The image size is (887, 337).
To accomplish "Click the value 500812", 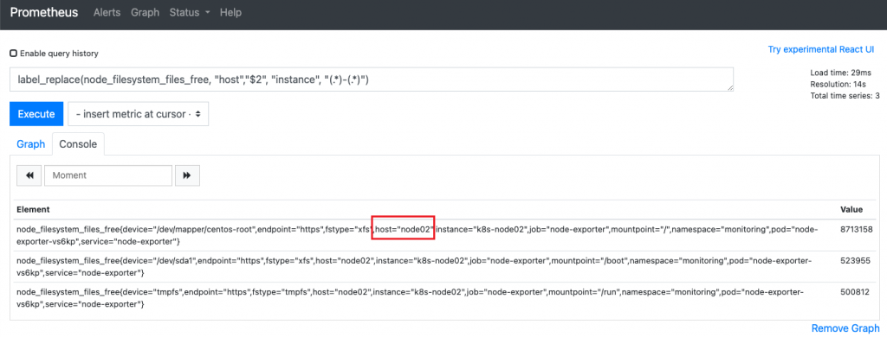I will [x=855, y=292].
